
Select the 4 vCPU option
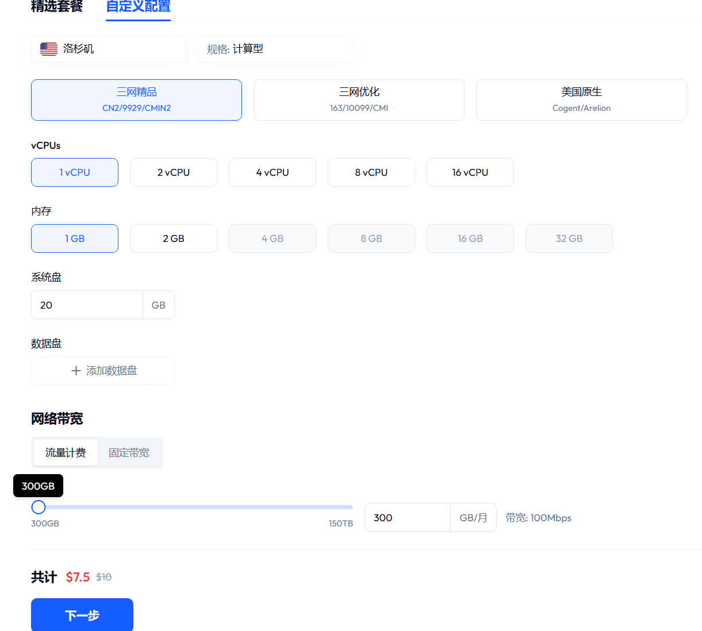coord(273,172)
